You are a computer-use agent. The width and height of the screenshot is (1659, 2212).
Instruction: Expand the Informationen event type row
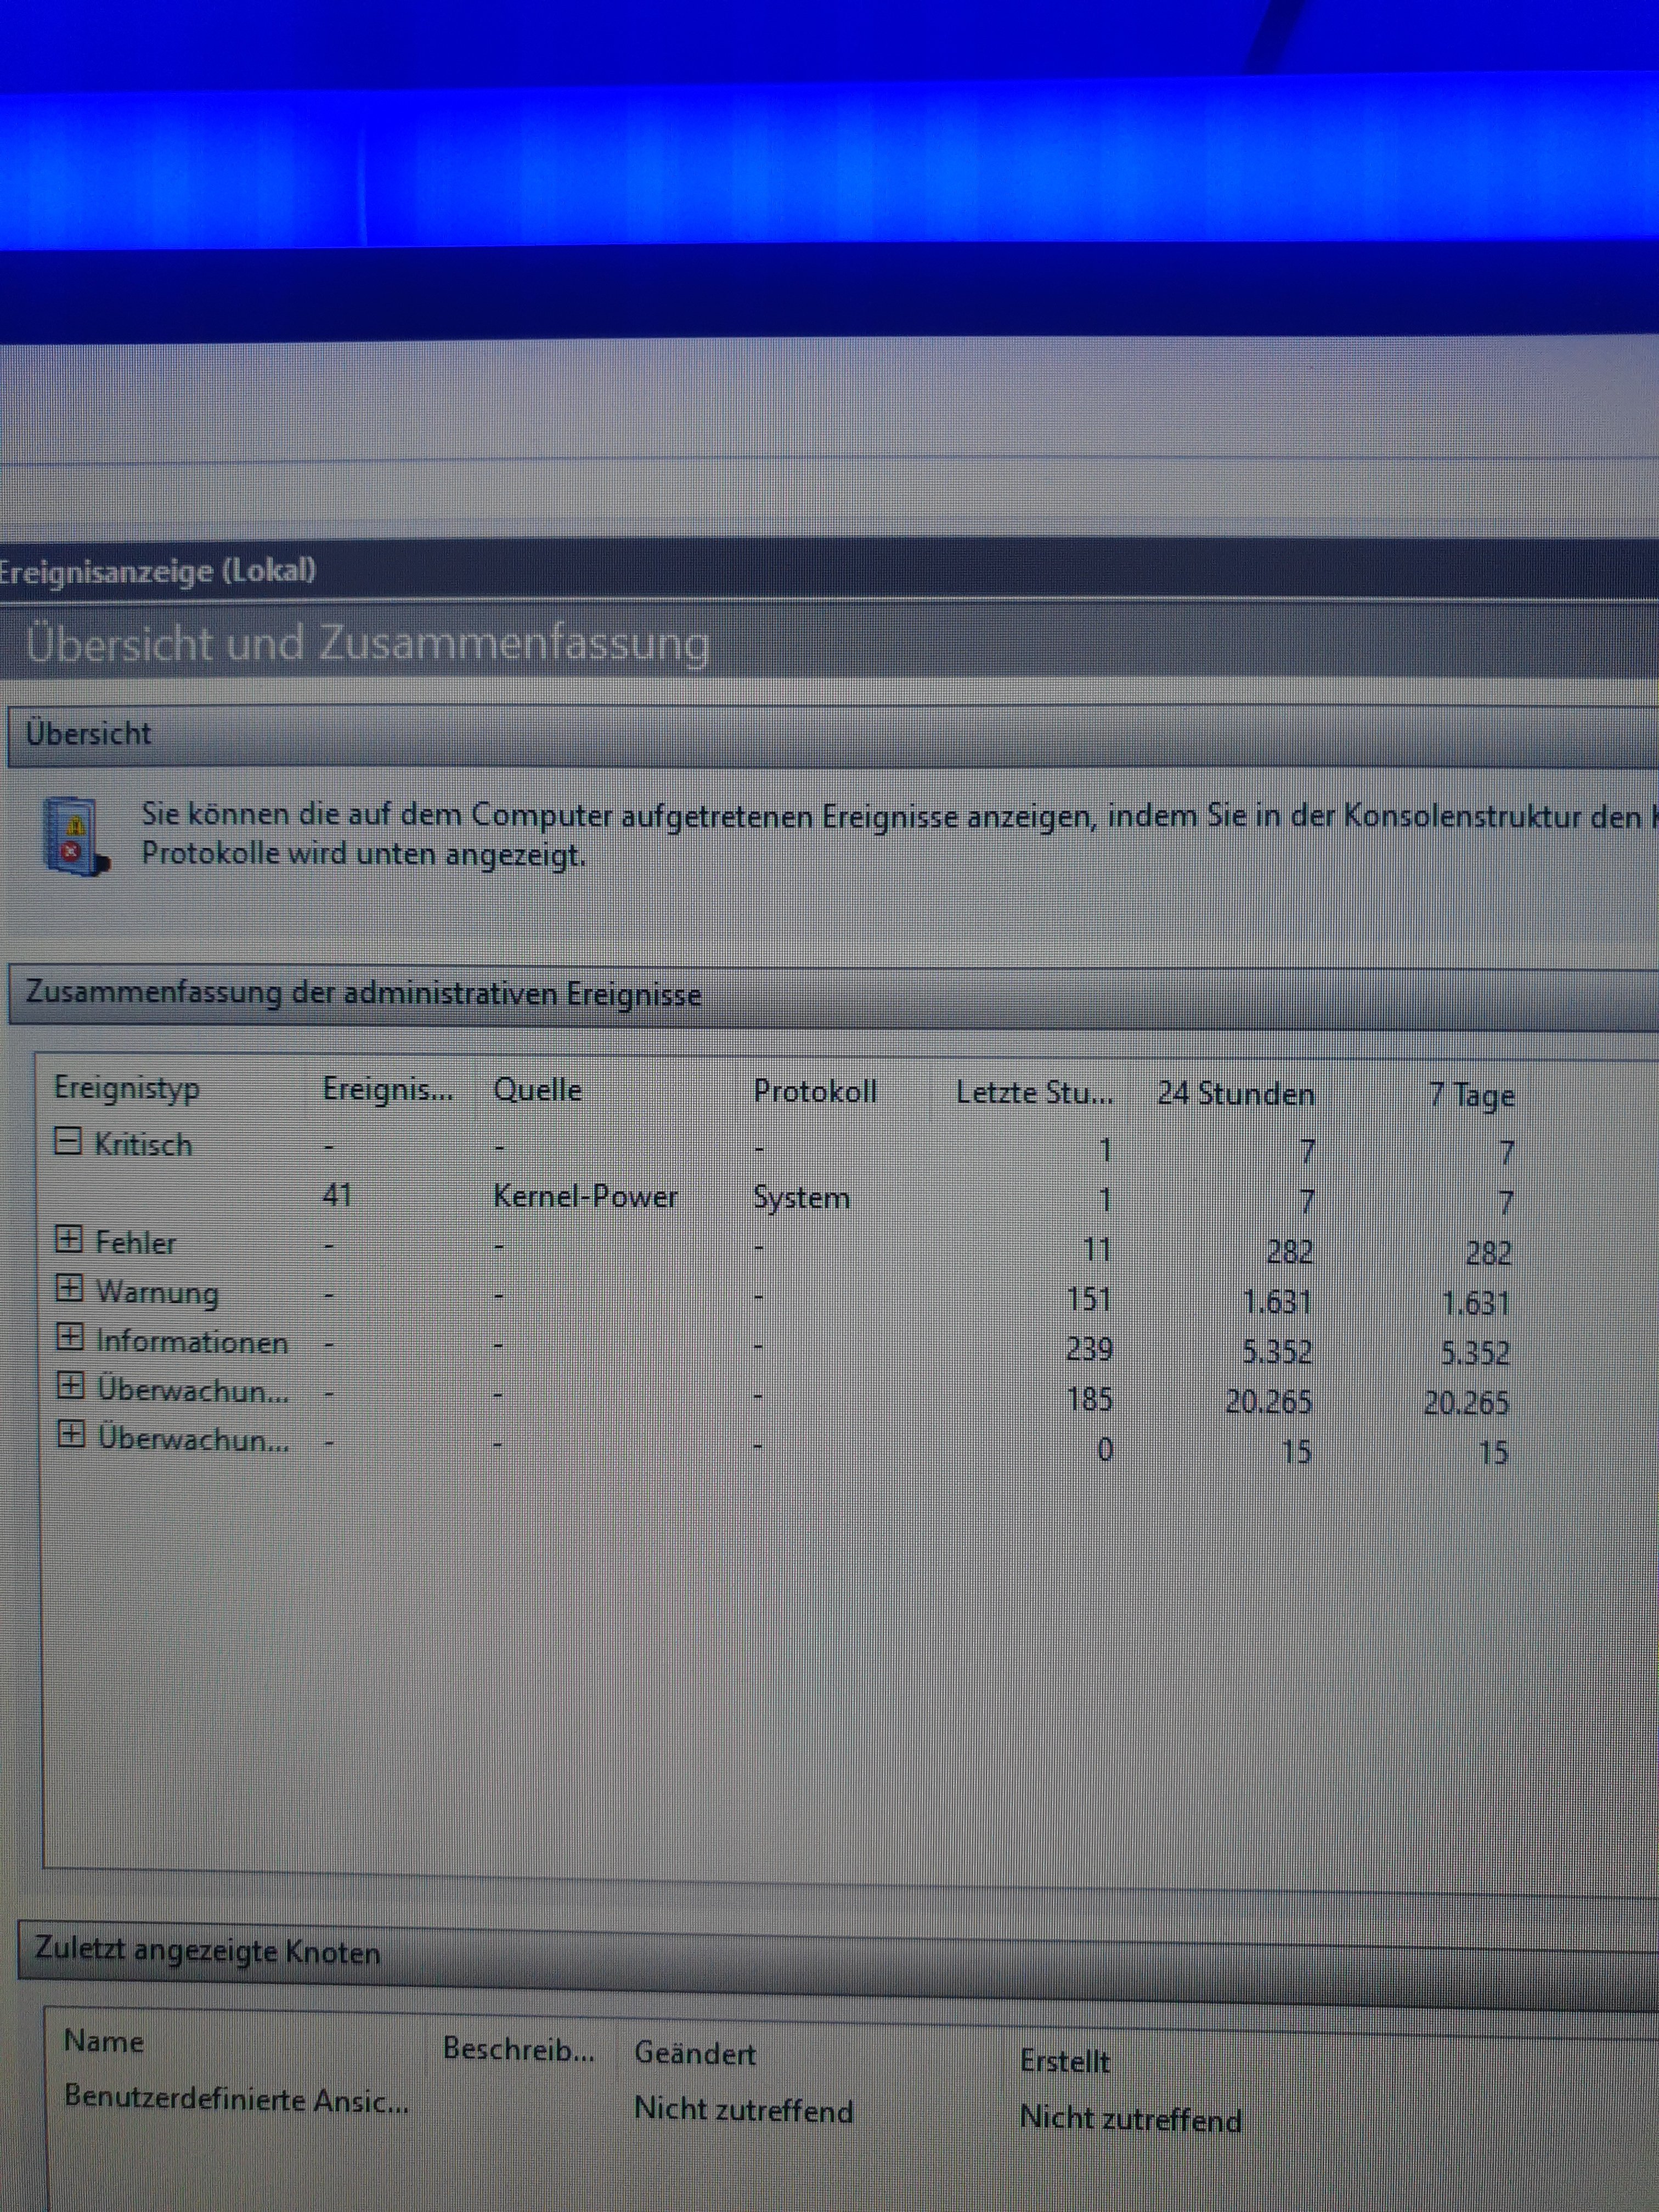[69, 1337]
